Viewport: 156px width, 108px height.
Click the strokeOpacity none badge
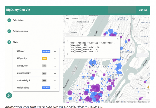click(x=44, y=73)
